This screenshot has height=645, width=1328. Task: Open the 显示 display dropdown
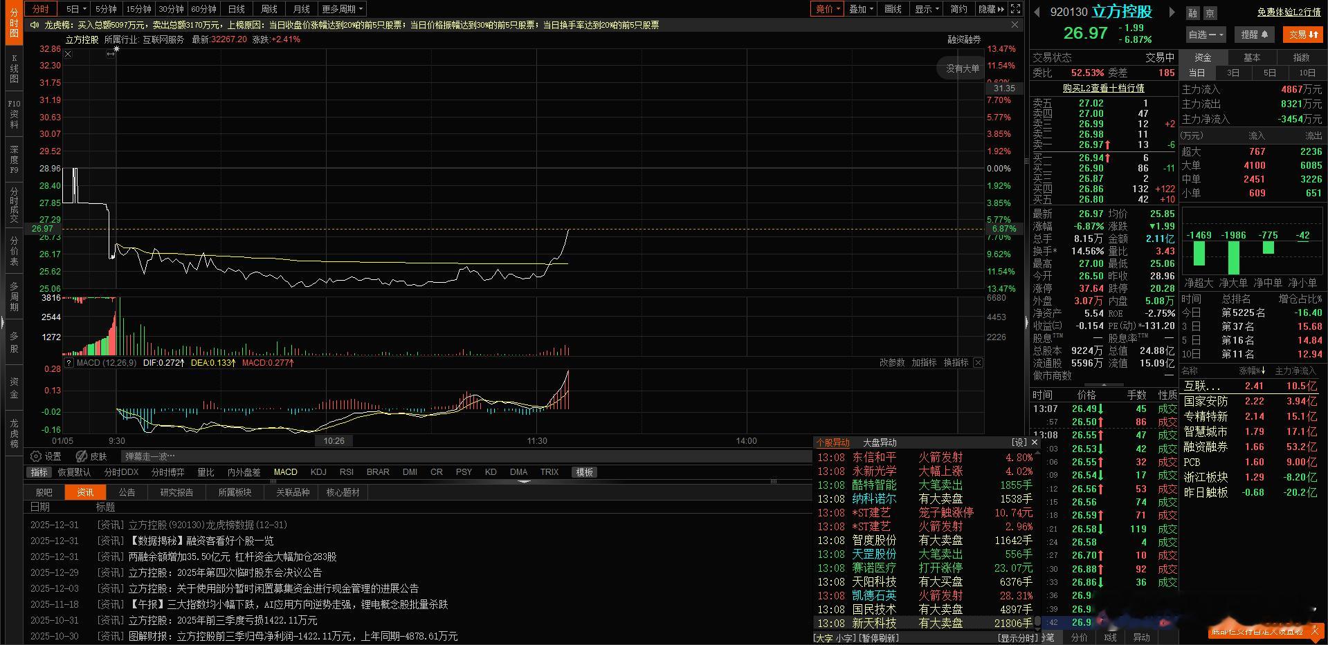(927, 9)
